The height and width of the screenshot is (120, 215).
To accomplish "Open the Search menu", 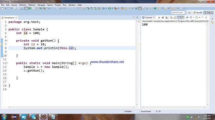I will (x=50, y=5).
